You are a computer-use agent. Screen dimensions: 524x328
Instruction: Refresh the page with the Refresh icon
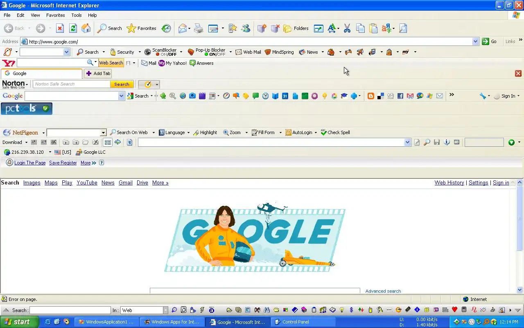tap(73, 28)
